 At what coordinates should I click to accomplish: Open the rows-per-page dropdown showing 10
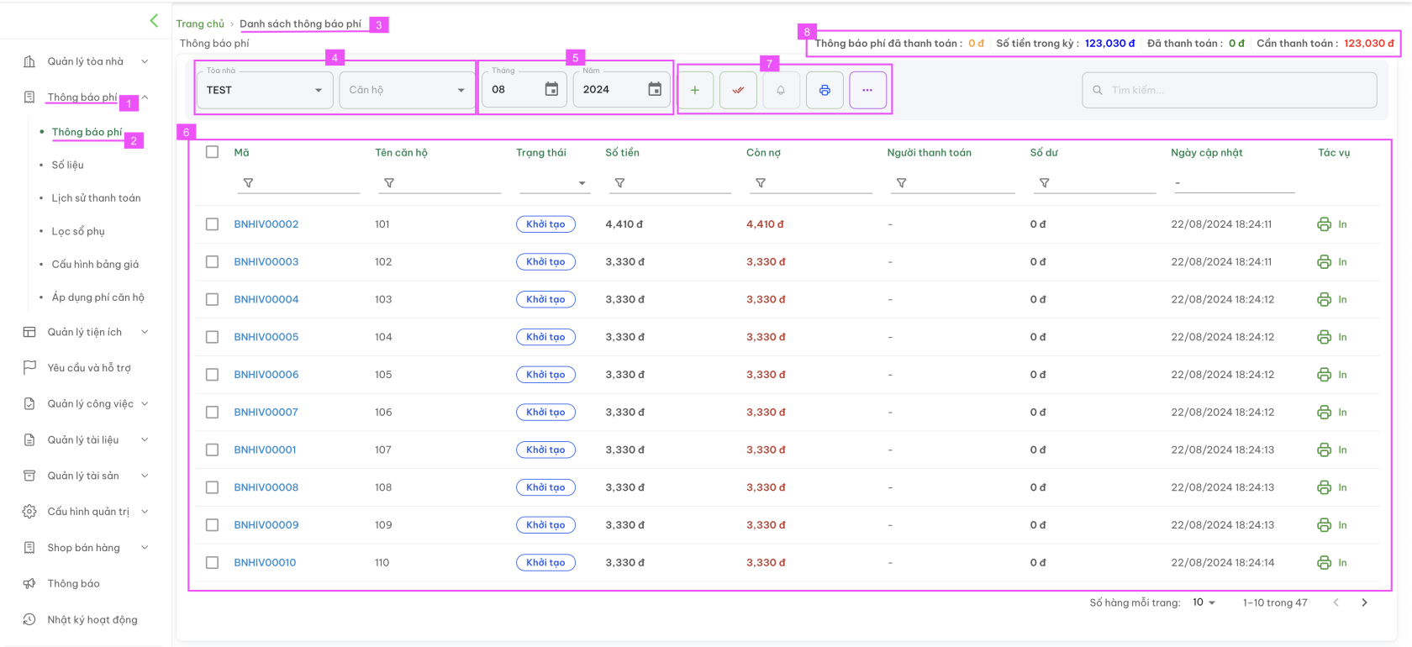click(1204, 602)
